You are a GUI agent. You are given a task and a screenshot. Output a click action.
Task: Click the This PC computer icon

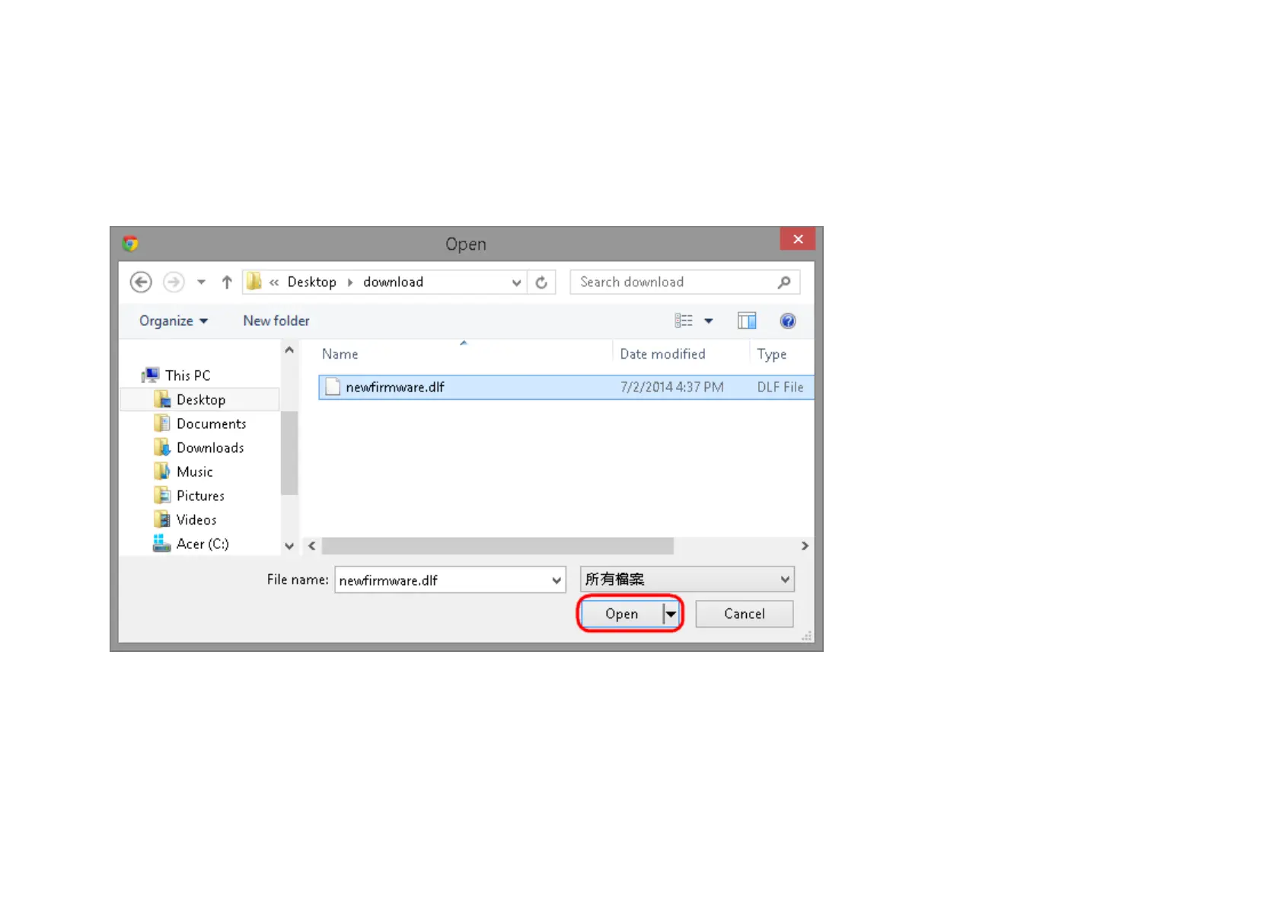tap(151, 375)
